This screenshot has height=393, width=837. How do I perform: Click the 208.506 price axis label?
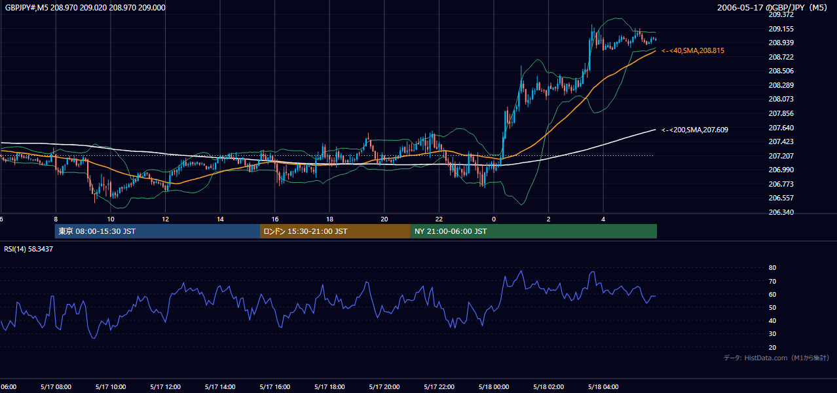click(781, 71)
